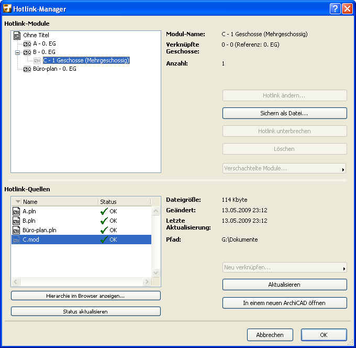The width and height of the screenshot is (356, 348).
Task: Click Hierarchie im Browser anzeigen button
Action: coord(85,296)
